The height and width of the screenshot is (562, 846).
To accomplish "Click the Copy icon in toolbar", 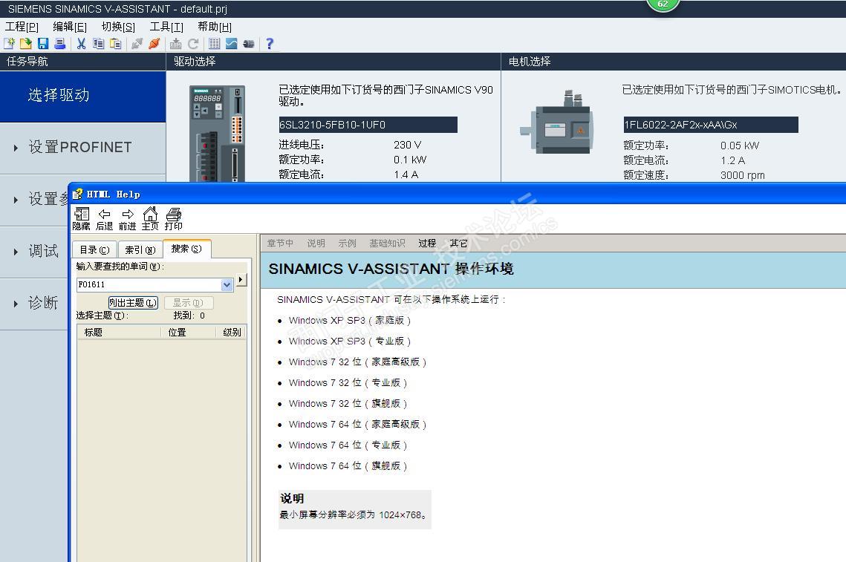I will [98, 44].
